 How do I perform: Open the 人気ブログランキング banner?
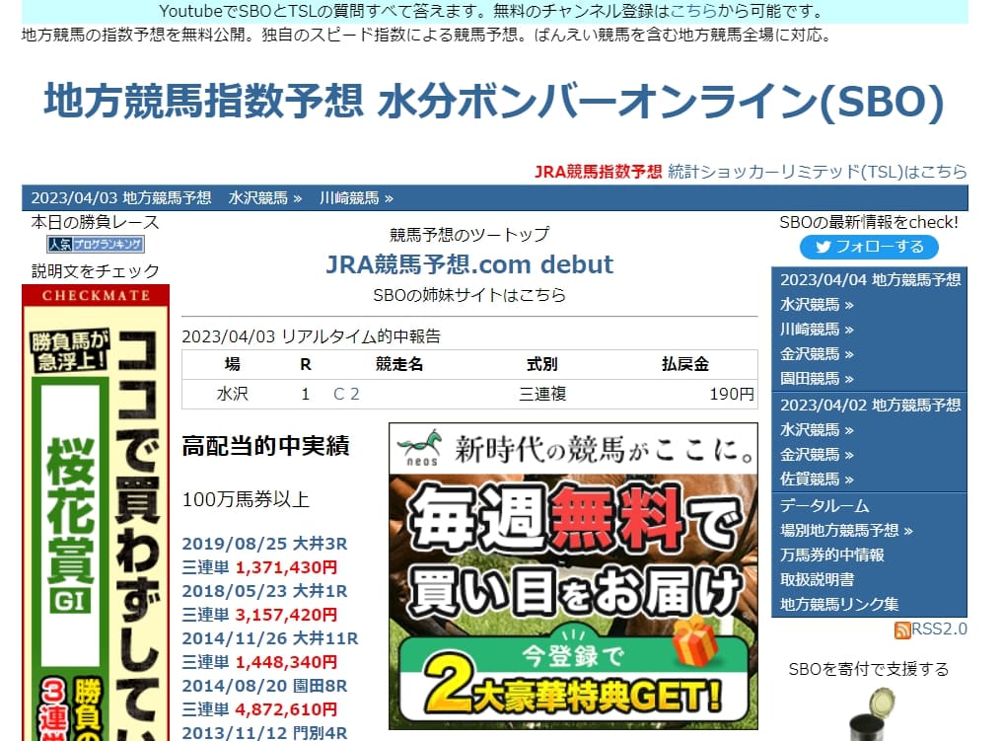click(x=96, y=245)
